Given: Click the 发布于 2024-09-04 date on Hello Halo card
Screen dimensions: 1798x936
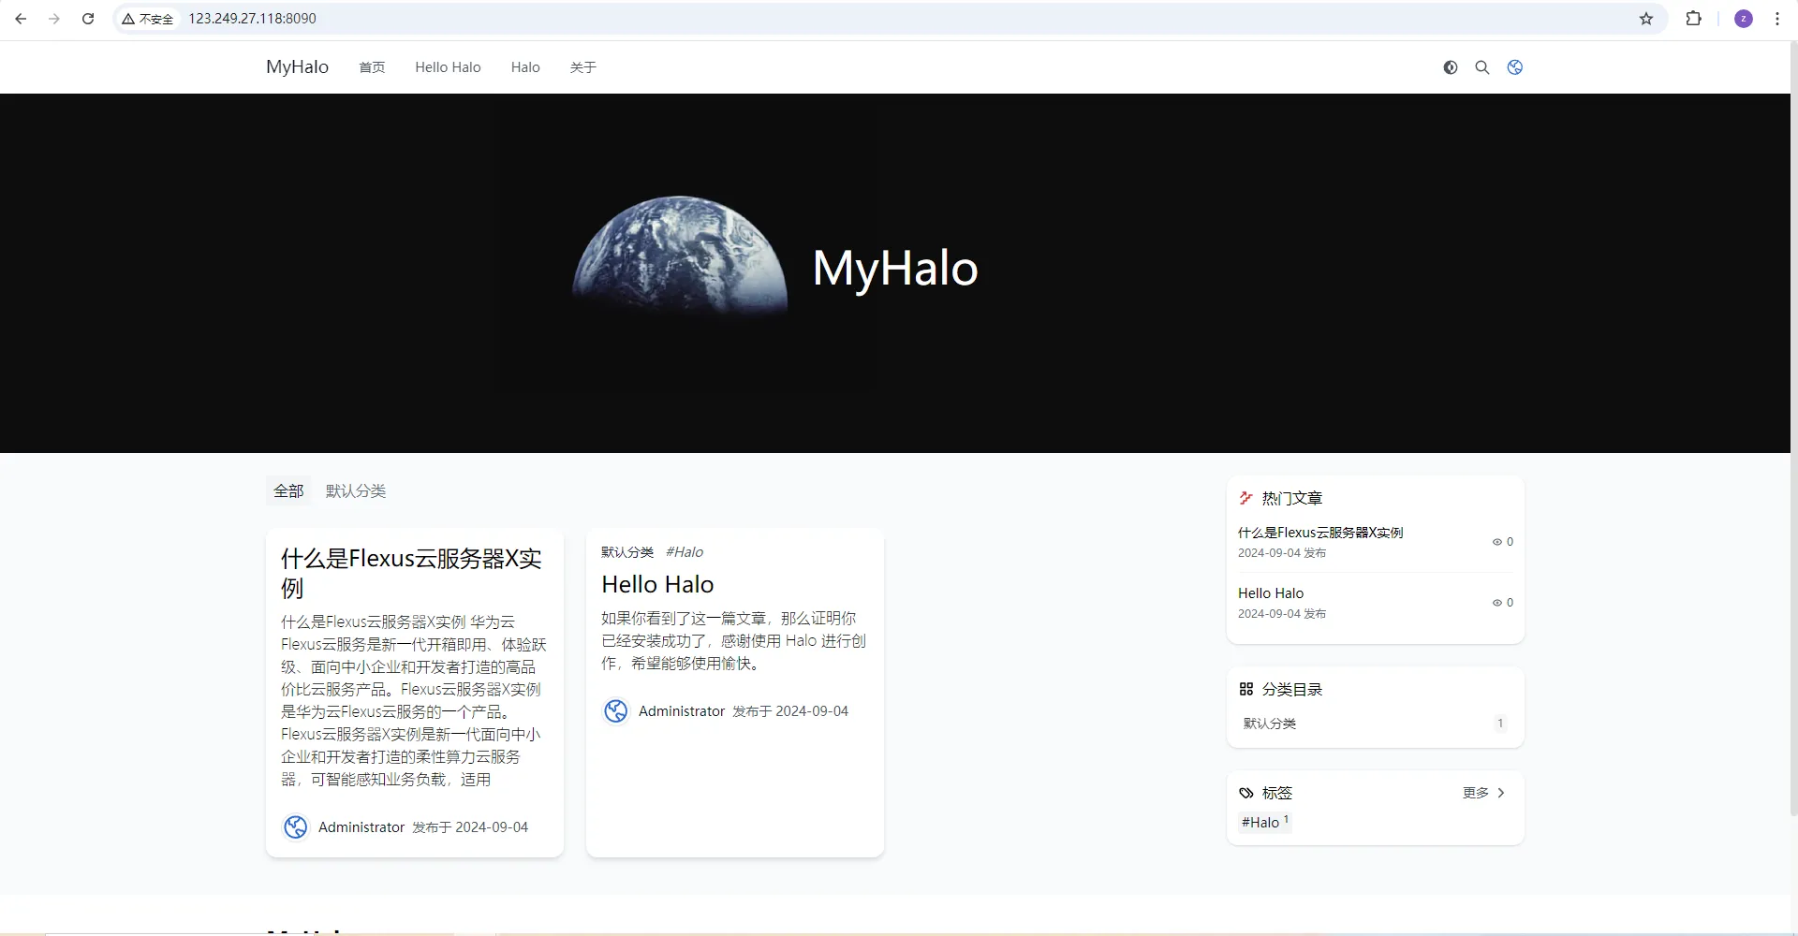Looking at the screenshot, I should 790,711.
